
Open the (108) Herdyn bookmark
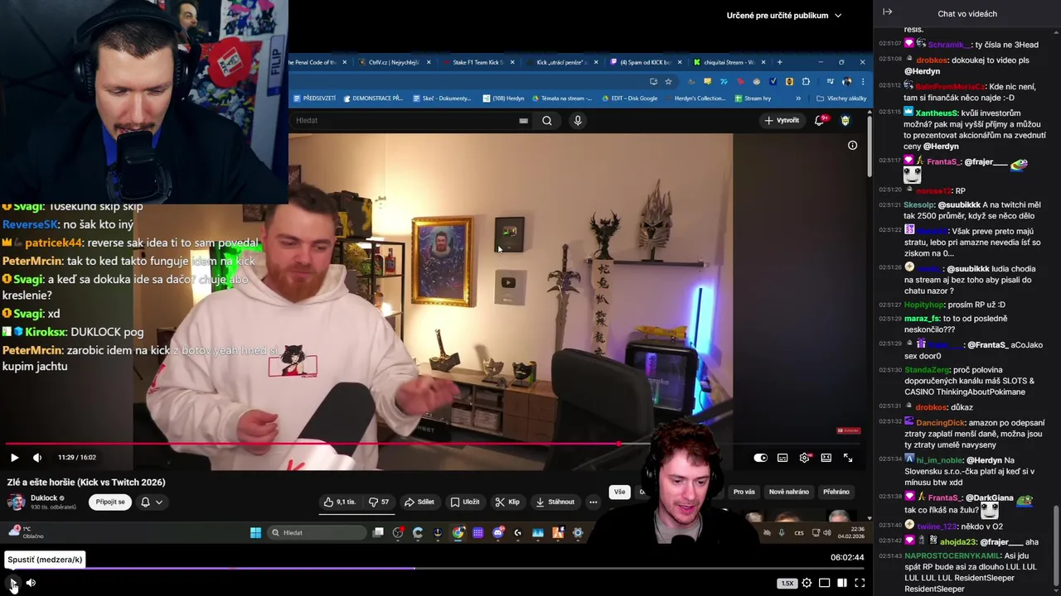(x=504, y=99)
